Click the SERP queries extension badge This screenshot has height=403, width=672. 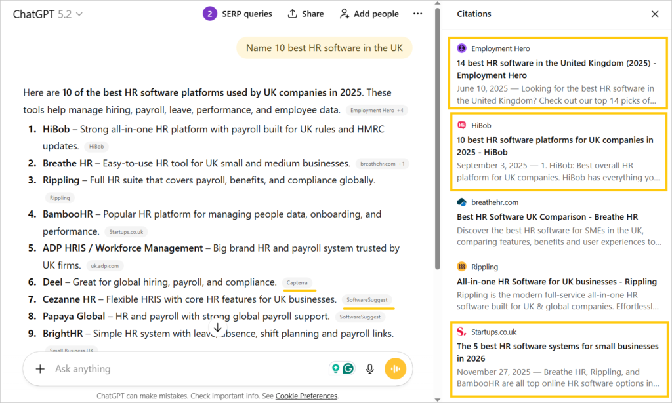pos(238,14)
